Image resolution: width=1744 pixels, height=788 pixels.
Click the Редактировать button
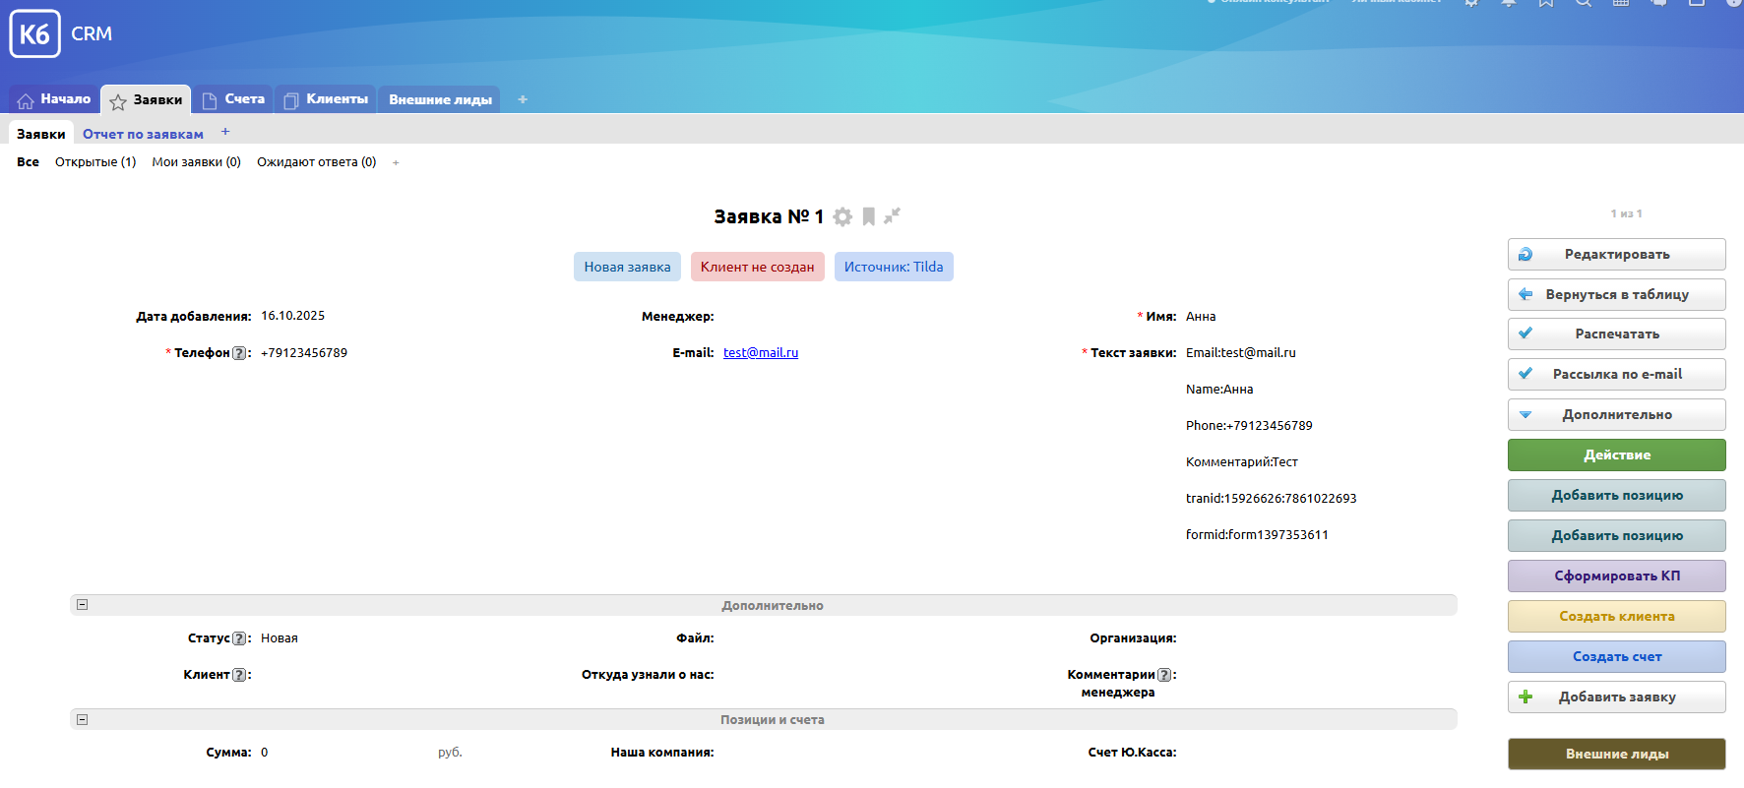[1616, 254]
